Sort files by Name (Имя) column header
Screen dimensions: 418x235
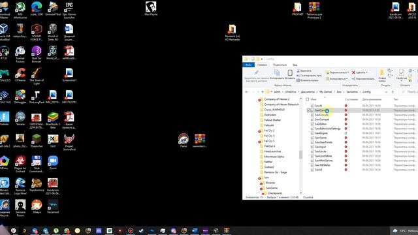click(313, 99)
